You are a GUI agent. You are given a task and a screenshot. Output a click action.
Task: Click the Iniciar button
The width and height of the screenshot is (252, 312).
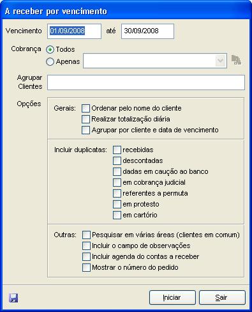tap(172, 297)
